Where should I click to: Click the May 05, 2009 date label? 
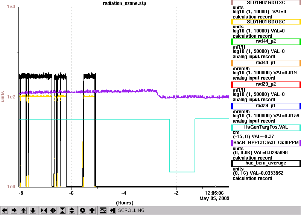(214, 198)
